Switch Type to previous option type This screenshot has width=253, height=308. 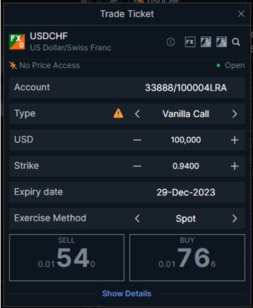click(137, 114)
